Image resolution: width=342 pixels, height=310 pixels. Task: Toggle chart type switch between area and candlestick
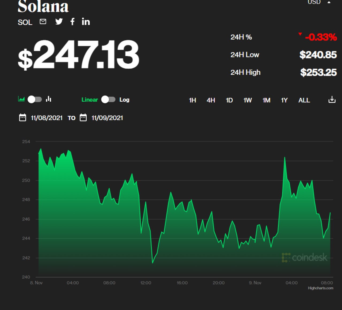[x=35, y=99]
